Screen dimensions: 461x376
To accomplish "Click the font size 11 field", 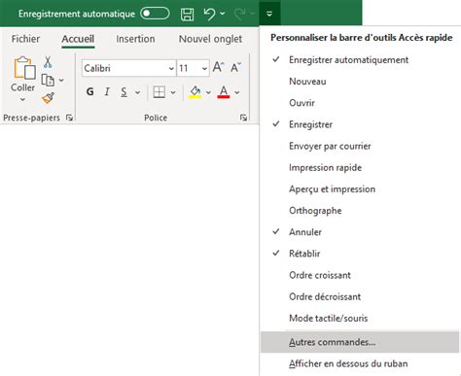I will tap(189, 68).
